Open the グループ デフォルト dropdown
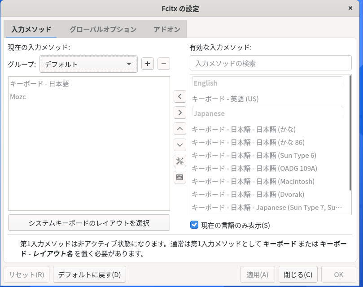This screenshot has height=287, width=363. click(x=88, y=64)
